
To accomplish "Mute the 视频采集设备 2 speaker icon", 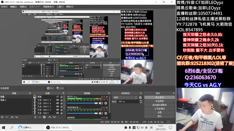I will 101,113.
